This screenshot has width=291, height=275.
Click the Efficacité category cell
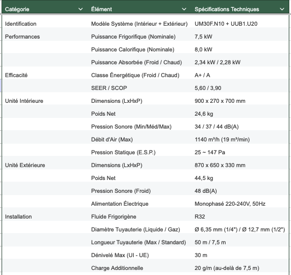(x=45, y=75)
